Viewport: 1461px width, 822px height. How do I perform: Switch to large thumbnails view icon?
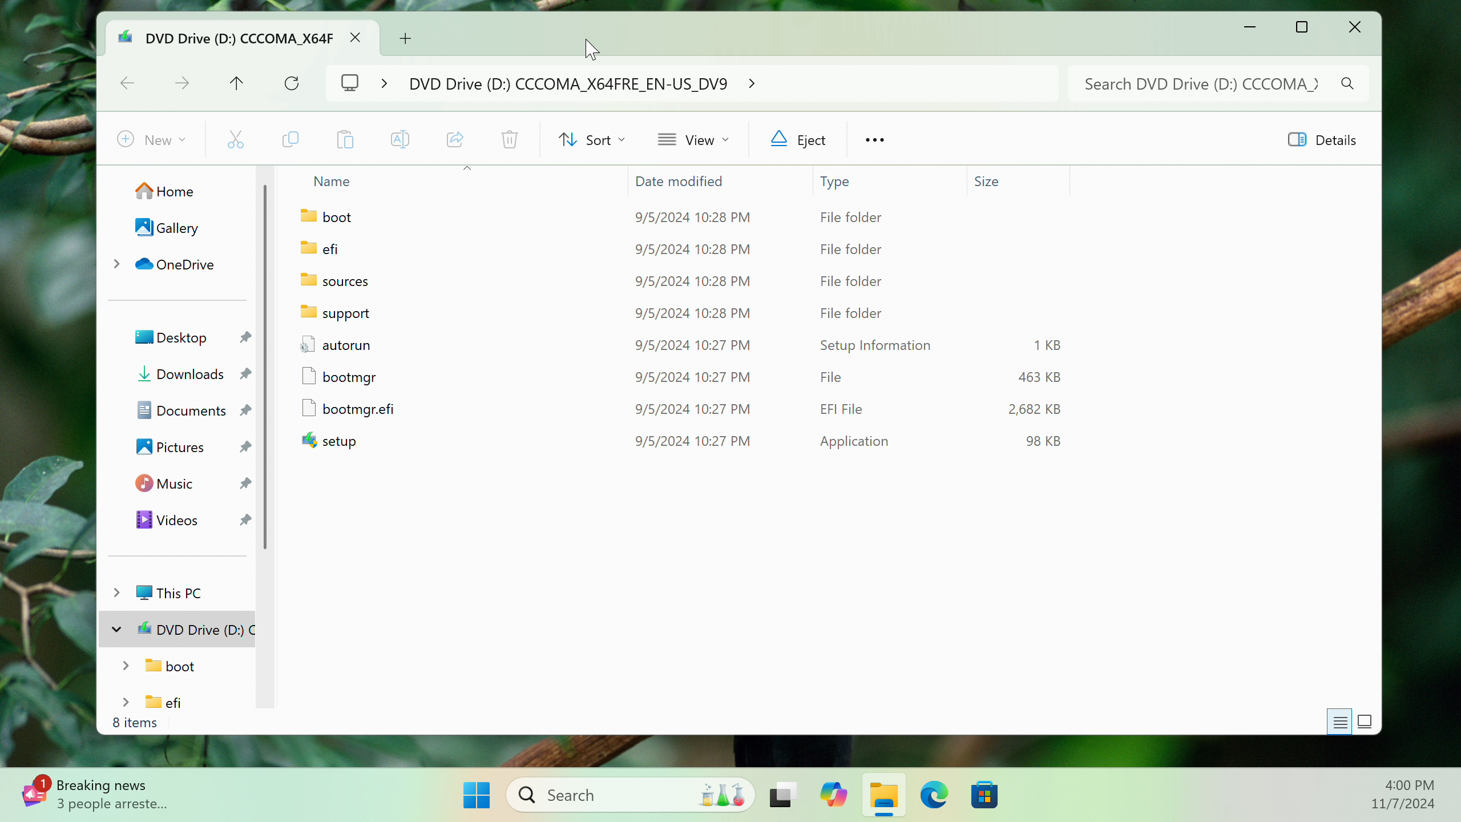[1365, 722]
